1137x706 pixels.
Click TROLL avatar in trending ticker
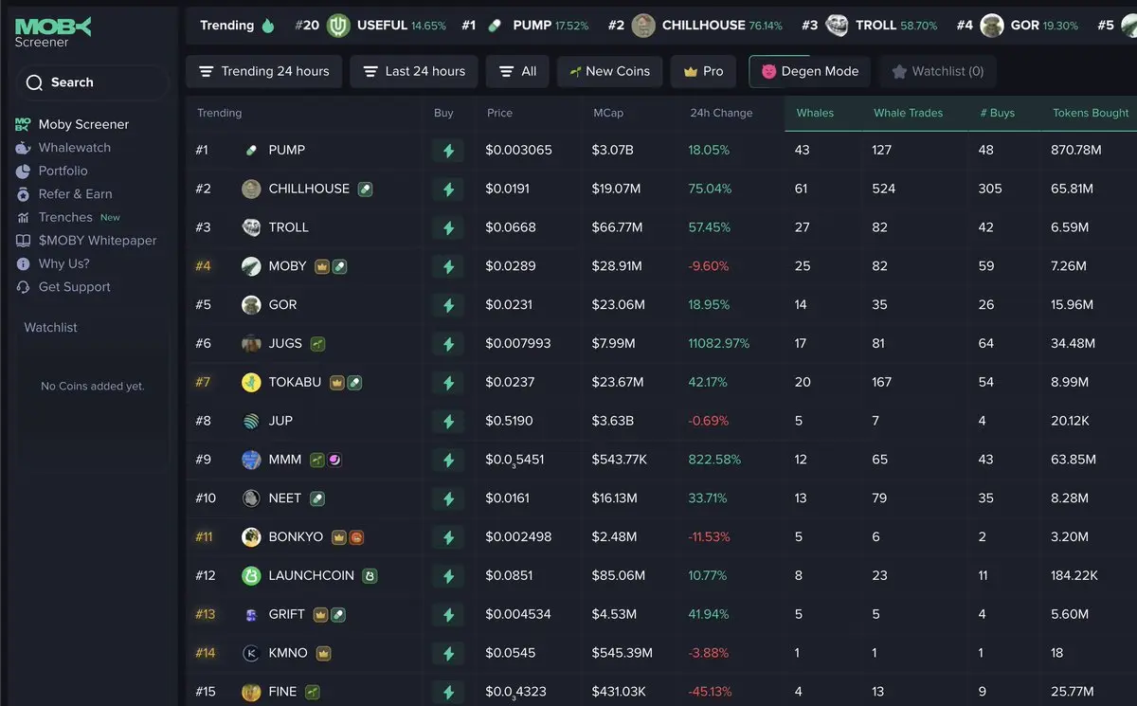coord(837,26)
